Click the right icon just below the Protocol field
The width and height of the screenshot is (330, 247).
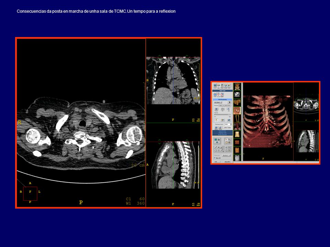(229, 109)
